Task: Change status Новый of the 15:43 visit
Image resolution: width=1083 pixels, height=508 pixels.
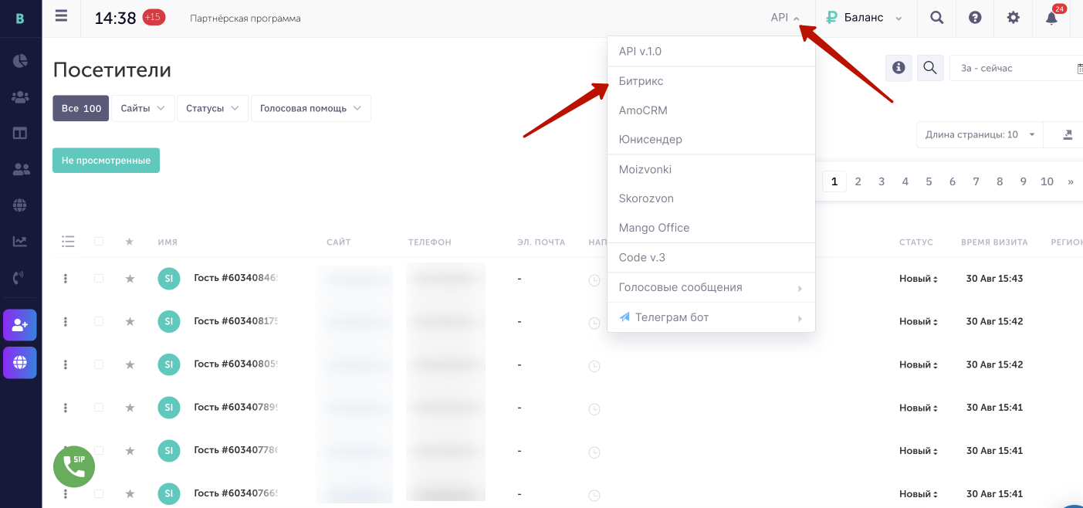Action: (919, 279)
